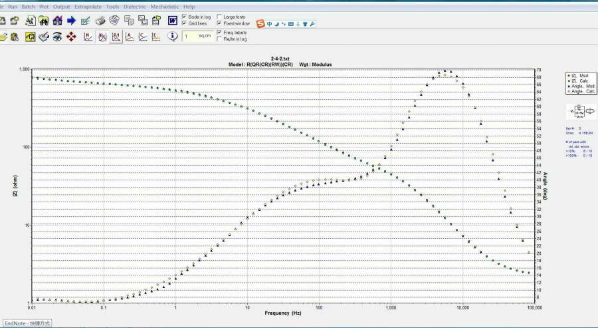Viewport: 598px width, 328px height.
Task: Enable the Re/Im in log checkbox
Action: click(x=219, y=39)
